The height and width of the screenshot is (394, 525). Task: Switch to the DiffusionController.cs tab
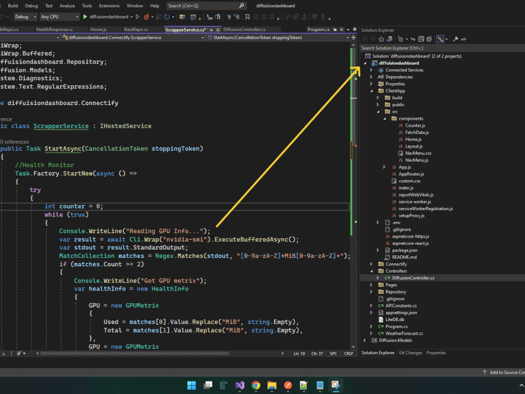[245, 30]
